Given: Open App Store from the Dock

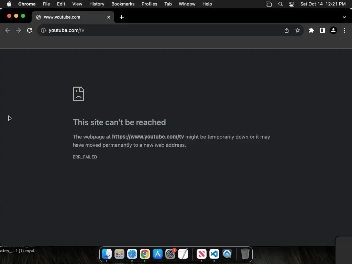Looking at the screenshot, I should (157, 254).
